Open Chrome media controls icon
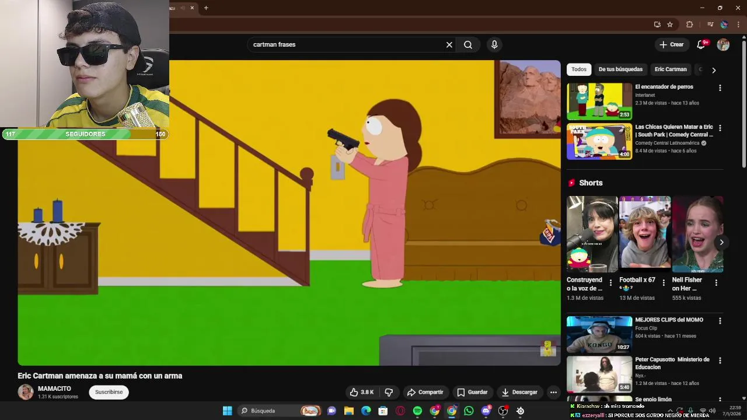This screenshot has width=747, height=420. (x=710, y=24)
